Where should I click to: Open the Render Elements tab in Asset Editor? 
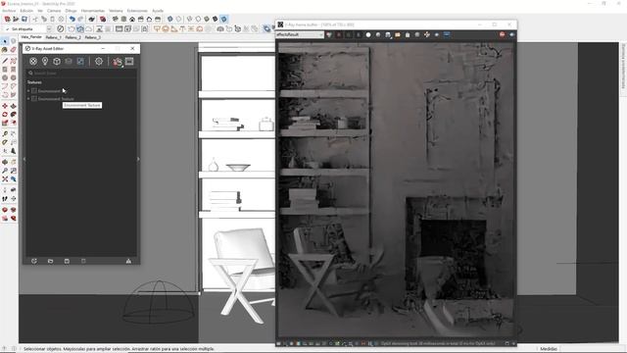coord(69,61)
